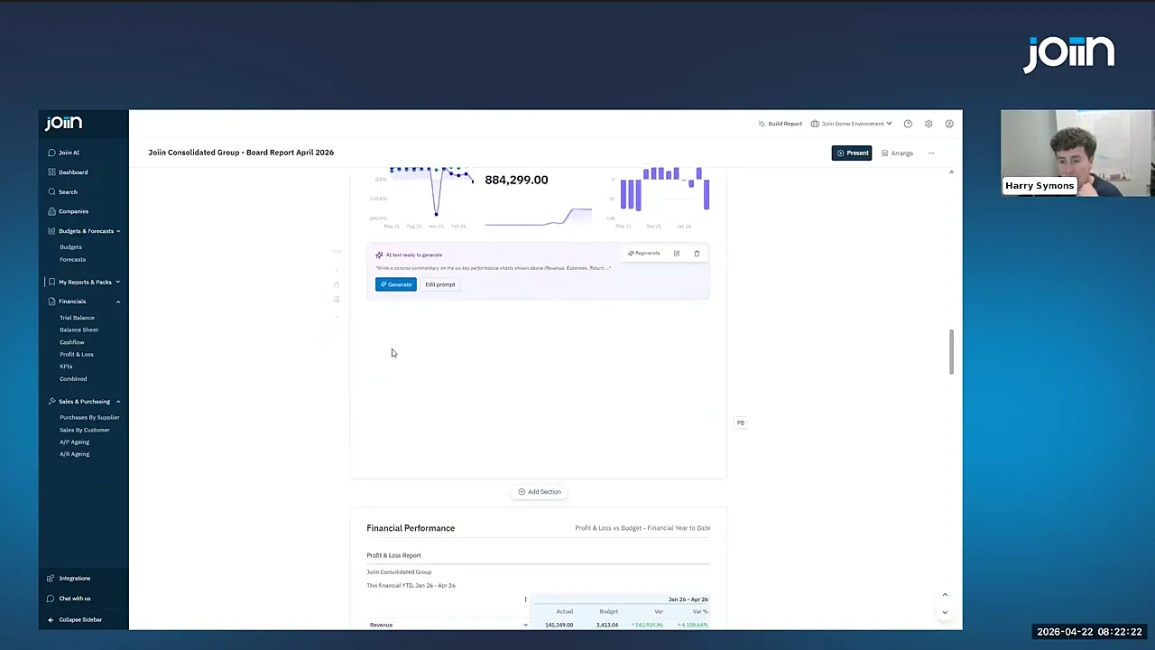Screen dimensions: 1155x650
Task: Click the Revenue Actual value 145,349.00
Action: pyautogui.click(x=559, y=626)
